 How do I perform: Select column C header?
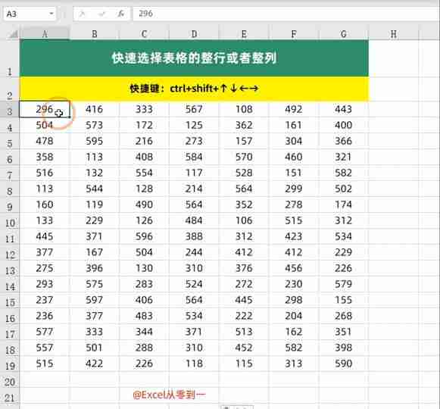tap(144, 34)
